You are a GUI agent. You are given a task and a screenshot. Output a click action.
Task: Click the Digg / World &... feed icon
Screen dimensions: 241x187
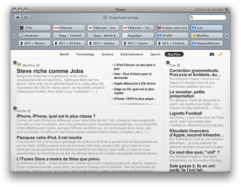tap(90, 36)
